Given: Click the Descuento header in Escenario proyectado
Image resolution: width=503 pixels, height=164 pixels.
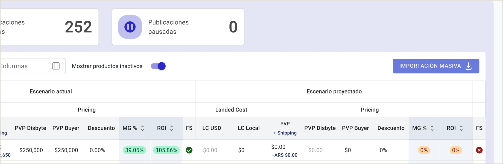Looking at the screenshot, I should pos(391,128).
